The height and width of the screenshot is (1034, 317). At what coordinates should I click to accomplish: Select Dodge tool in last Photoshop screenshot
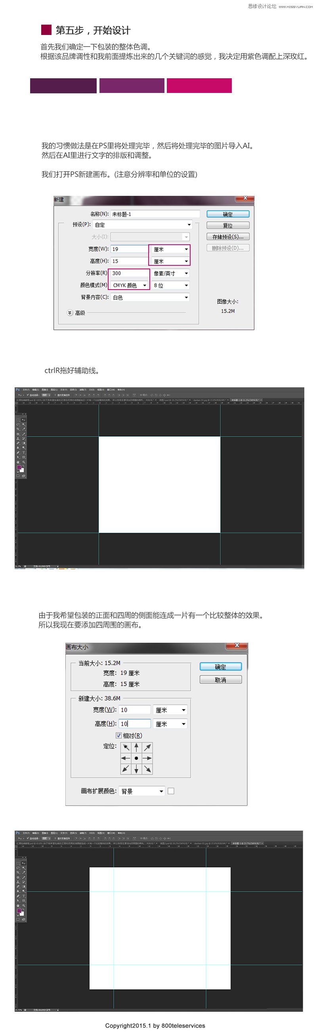pos(24,891)
